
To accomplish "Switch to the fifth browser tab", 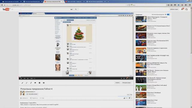I will point(96,1).
